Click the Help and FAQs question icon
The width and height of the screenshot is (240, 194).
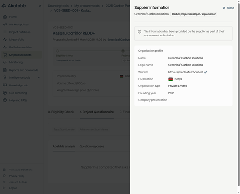point(5,100)
